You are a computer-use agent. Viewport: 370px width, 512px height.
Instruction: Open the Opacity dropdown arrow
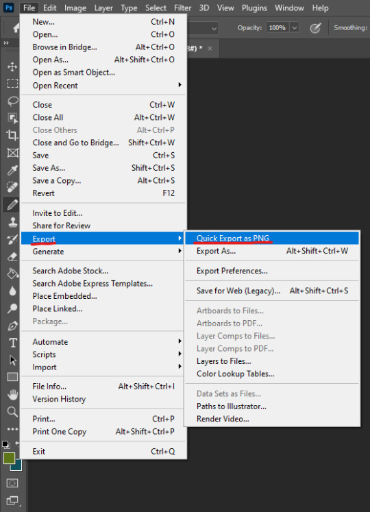tap(294, 27)
